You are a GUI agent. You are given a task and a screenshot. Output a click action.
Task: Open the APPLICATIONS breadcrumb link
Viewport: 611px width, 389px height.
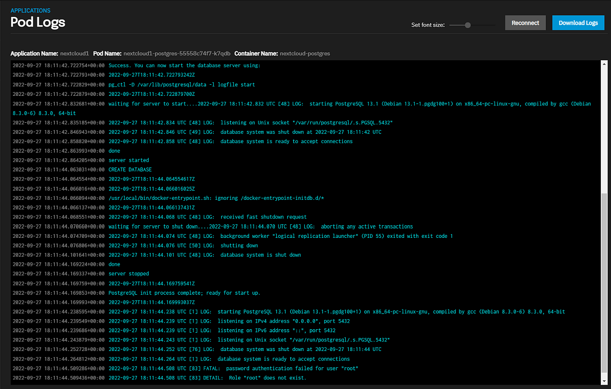click(30, 10)
